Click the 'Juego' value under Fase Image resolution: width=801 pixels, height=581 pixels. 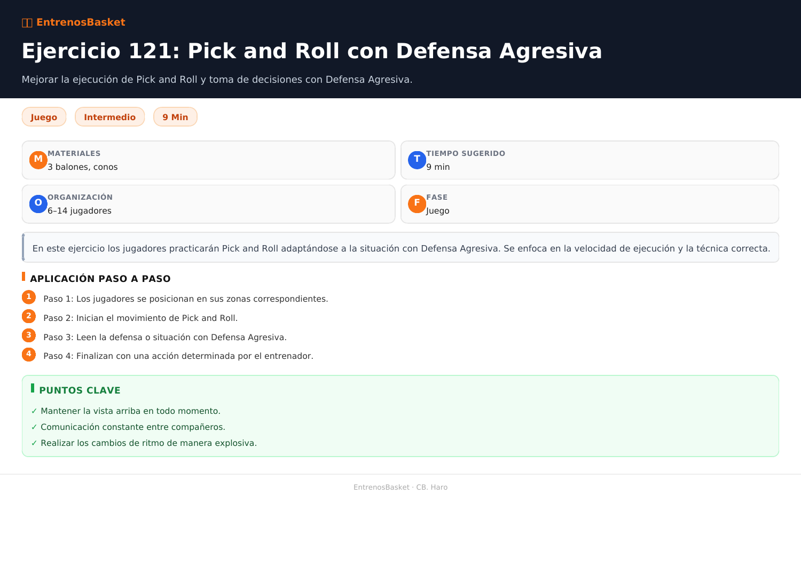point(438,211)
